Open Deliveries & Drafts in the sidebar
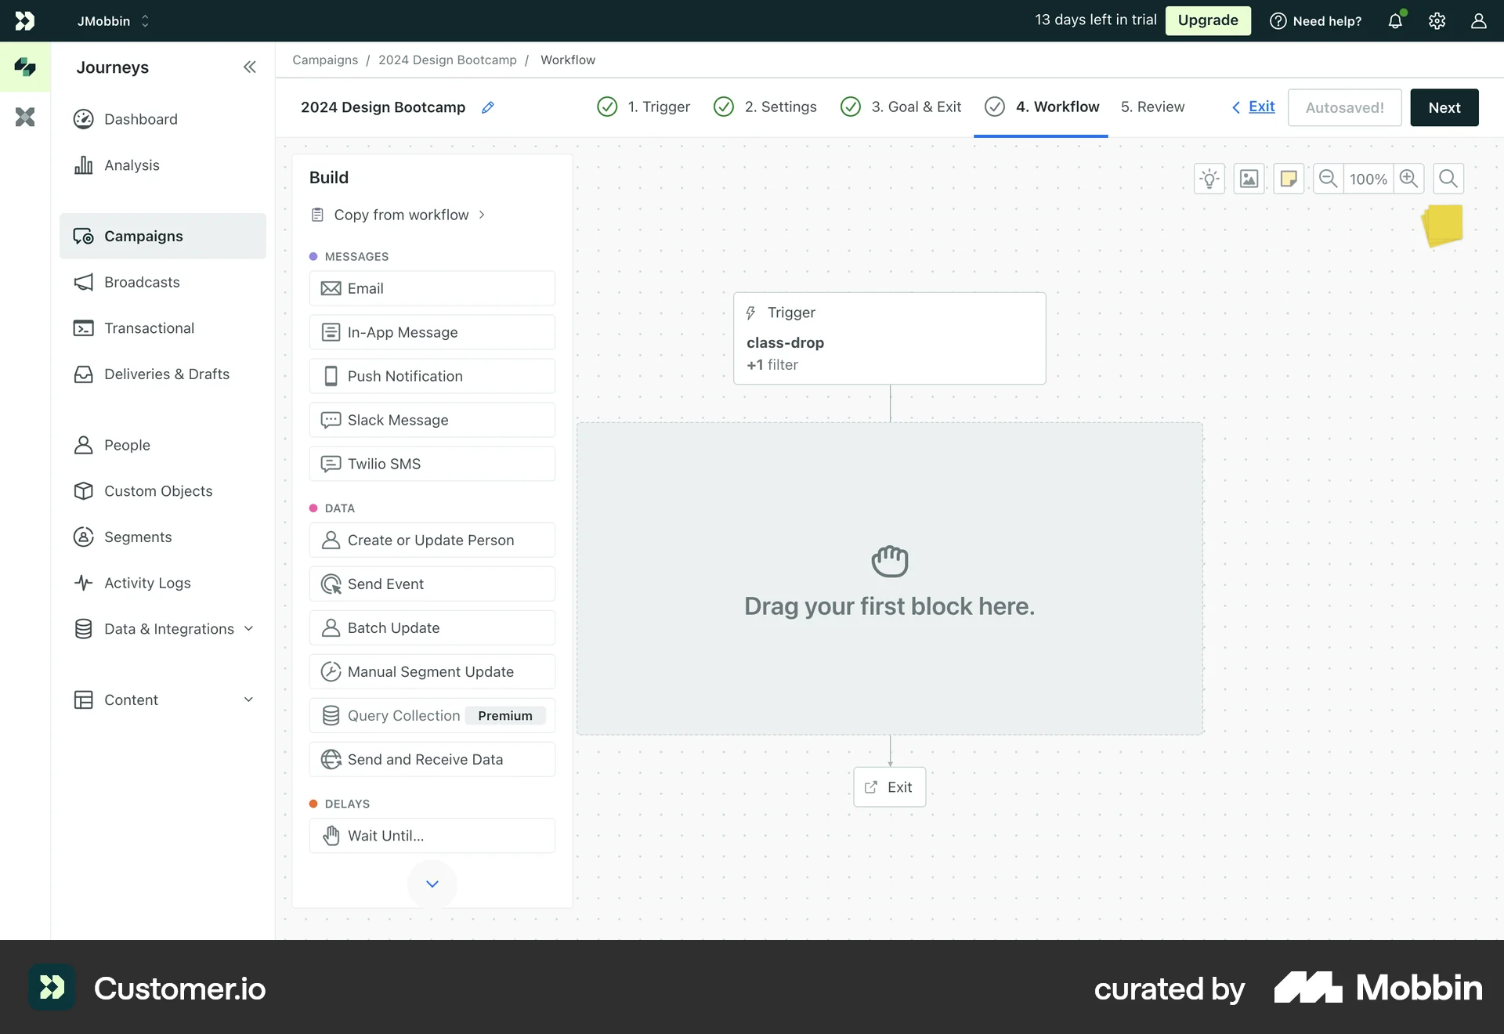 (167, 374)
